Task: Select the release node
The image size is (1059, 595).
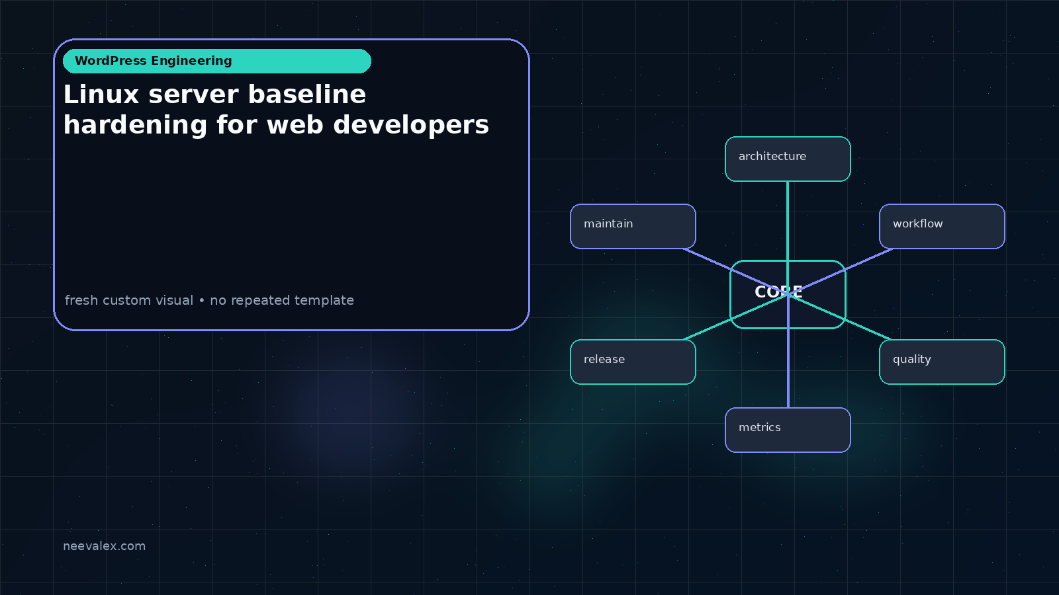Action: tap(633, 362)
